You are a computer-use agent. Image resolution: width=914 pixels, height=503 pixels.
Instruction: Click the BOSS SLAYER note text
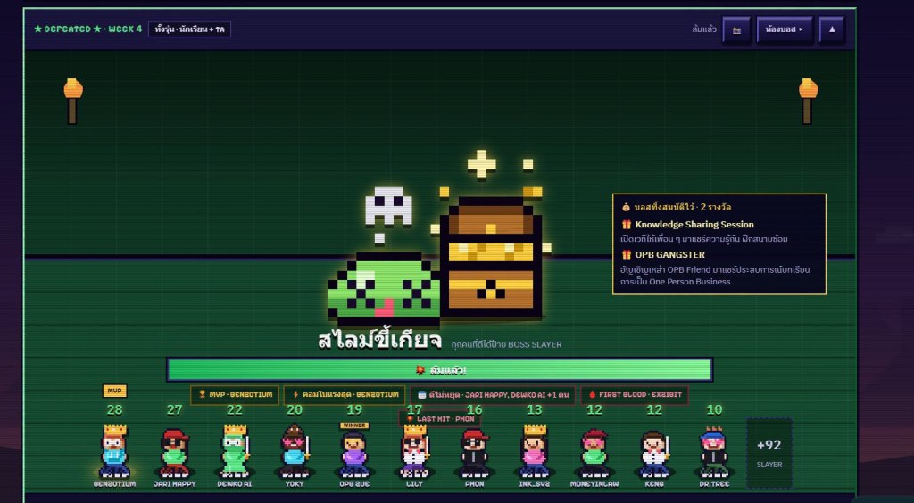pyautogui.click(x=507, y=344)
